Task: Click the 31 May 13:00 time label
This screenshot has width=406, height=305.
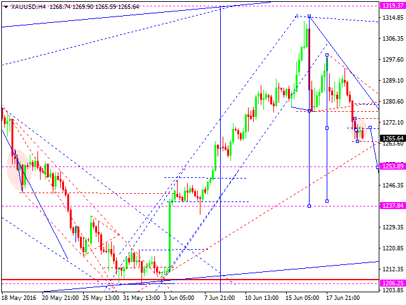Action: click(x=141, y=298)
